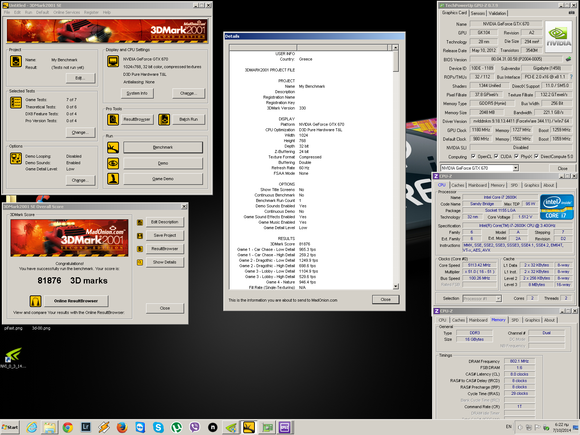This screenshot has width=580, height=435.
Task: Open the Online Services menu
Action: coord(67,12)
